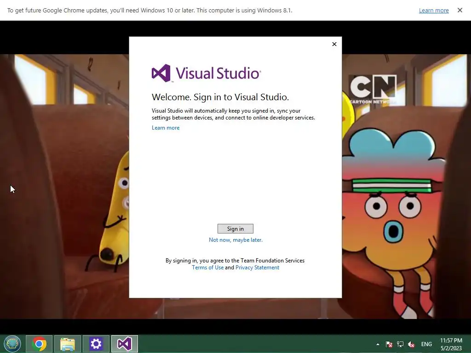The height and width of the screenshot is (353, 471).
Task: Open File Explorer from taskbar
Action: point(68,344)
